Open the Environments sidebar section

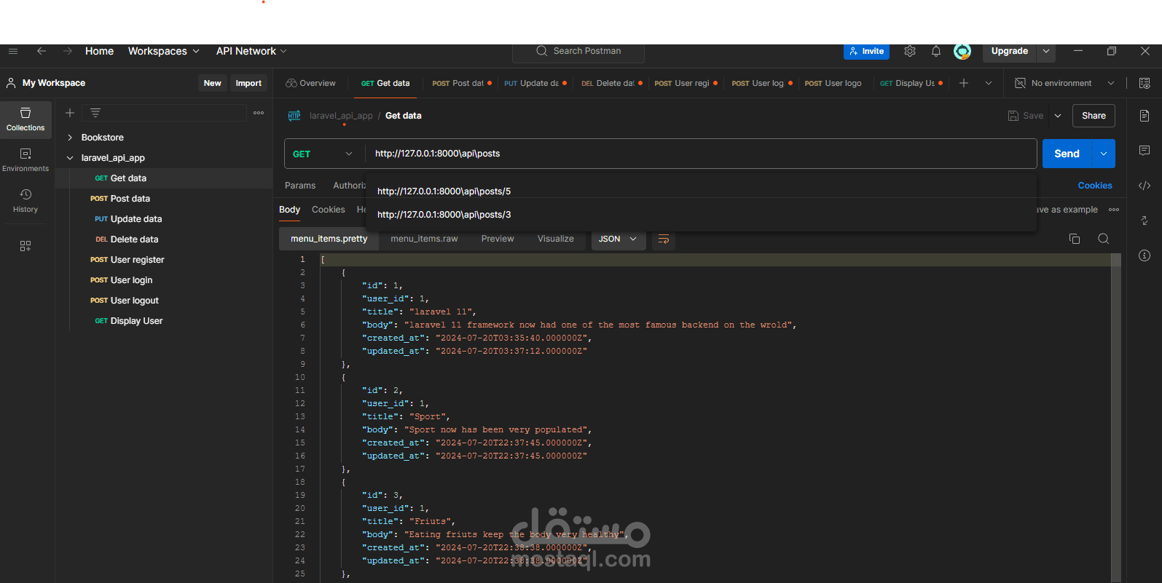[25, 160]
